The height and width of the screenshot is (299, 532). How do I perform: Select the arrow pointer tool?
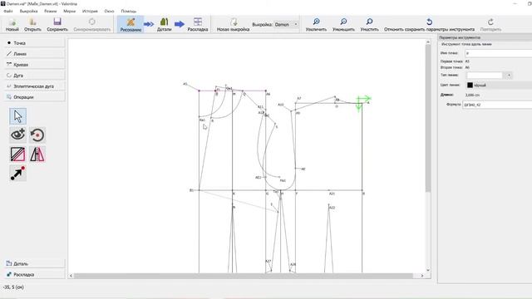[18, 116]
